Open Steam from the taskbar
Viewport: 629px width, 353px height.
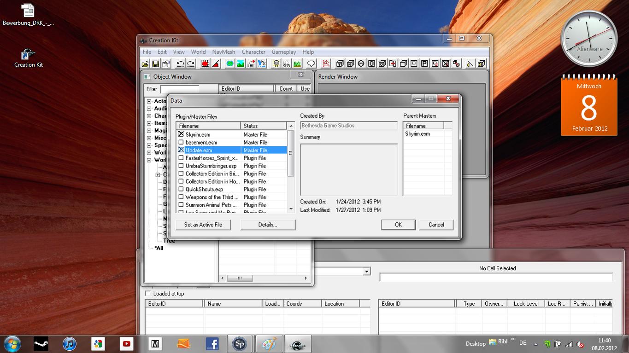(41, 343)
